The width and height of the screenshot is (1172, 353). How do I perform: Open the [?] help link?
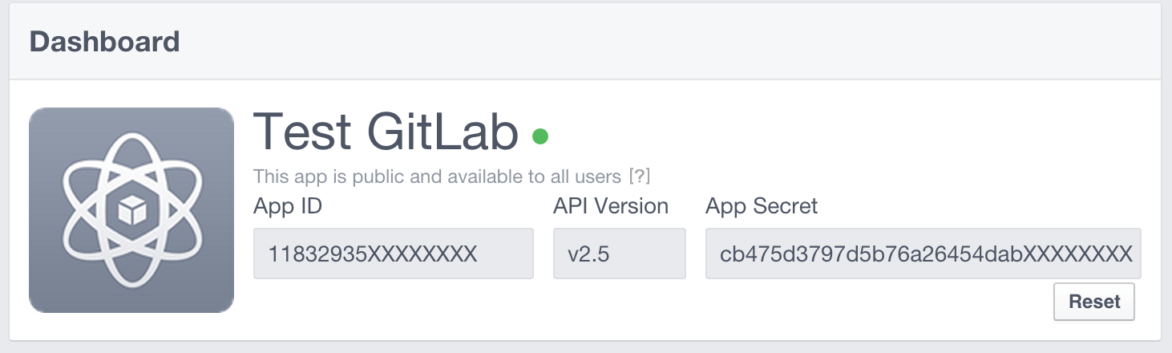(x=639, y=176)
